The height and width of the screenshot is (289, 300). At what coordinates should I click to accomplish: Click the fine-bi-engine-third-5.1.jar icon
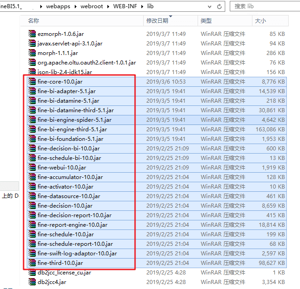coord(32,130)
